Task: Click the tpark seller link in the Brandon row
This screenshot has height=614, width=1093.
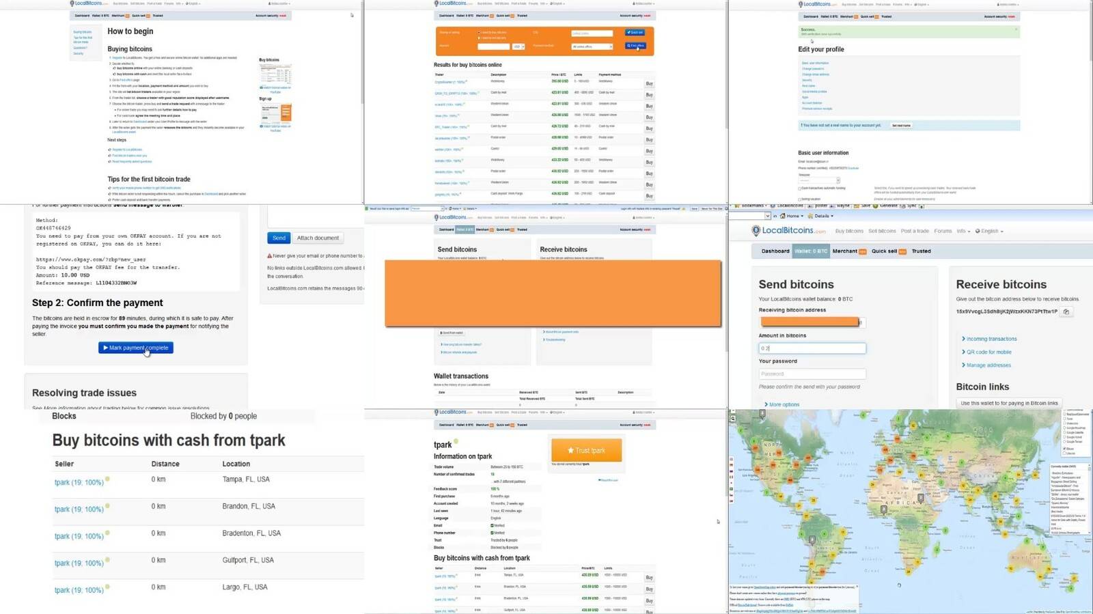Action: (x=79, y=510)
